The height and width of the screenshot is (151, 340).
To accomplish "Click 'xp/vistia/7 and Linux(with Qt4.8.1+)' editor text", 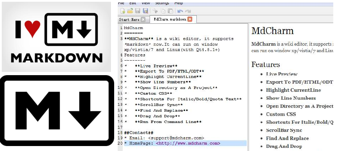I will pos(172,50).
